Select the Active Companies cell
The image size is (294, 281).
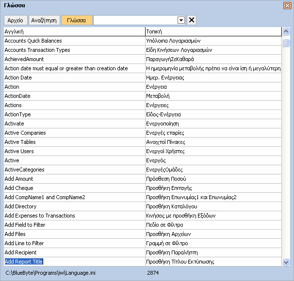tap(74, 133)
